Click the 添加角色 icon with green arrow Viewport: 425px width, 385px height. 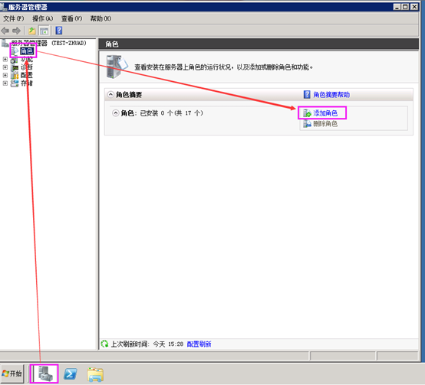(x=307, y=113)
